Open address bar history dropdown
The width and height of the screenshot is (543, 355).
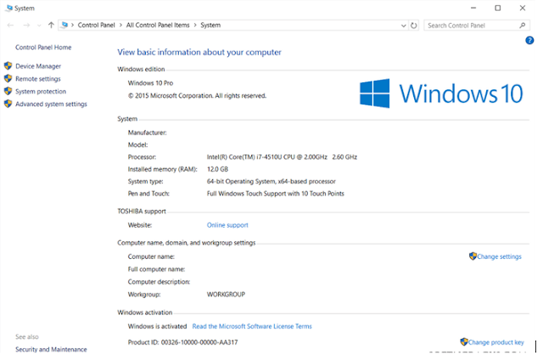coord(404,25)
